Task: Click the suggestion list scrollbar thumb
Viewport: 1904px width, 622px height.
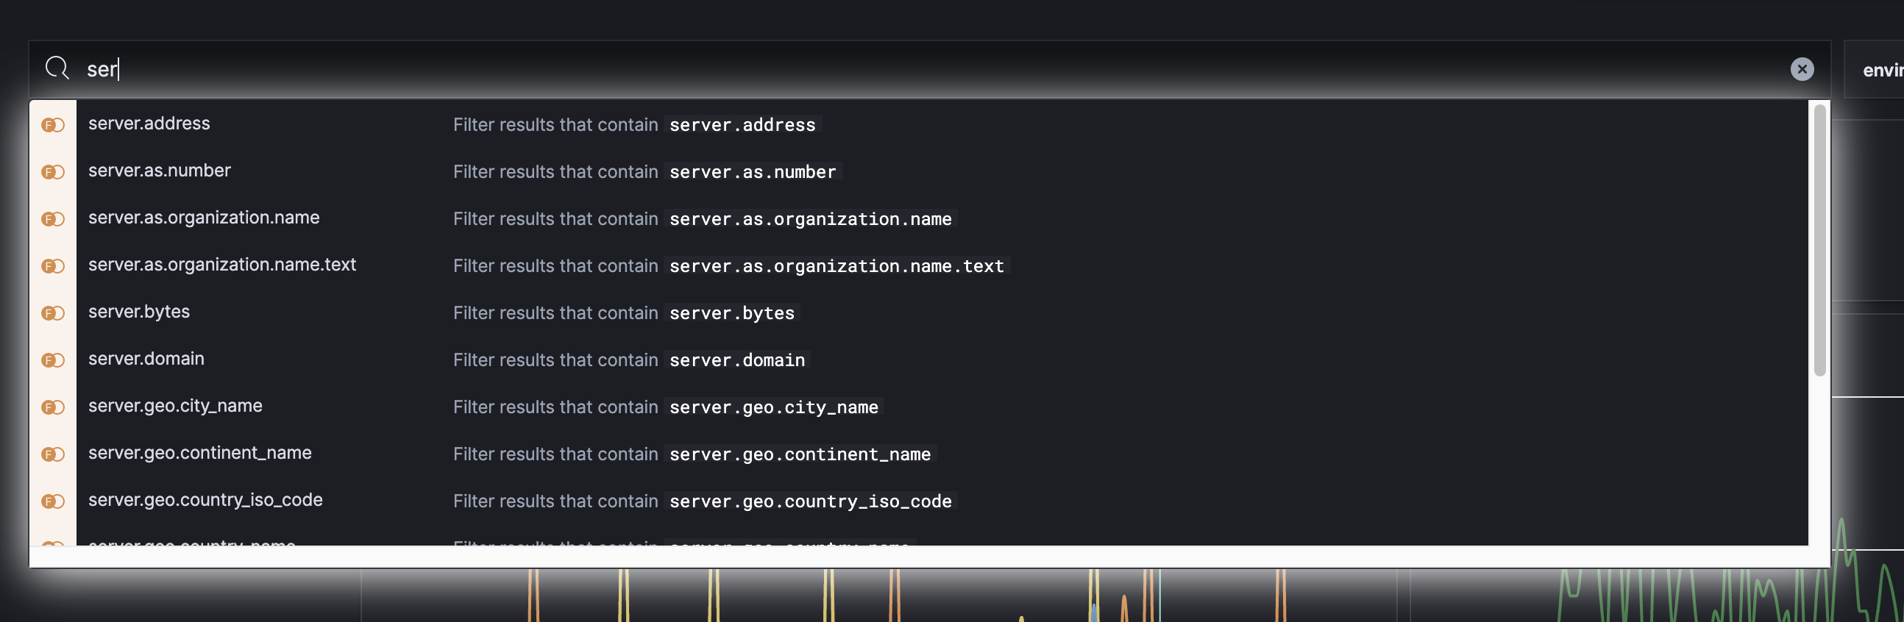Action: pyautogui.click(x=1819, y=240)
